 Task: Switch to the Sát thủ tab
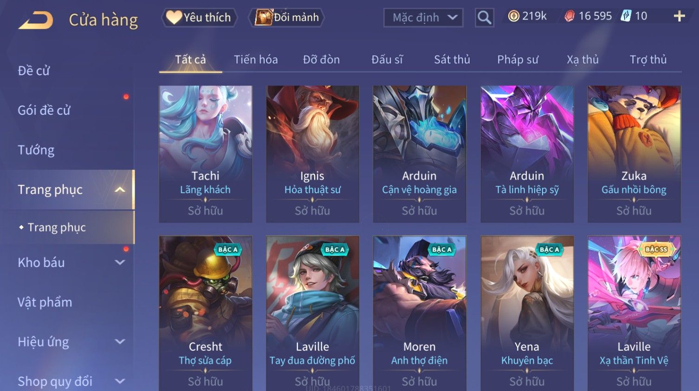click(452, 59)
